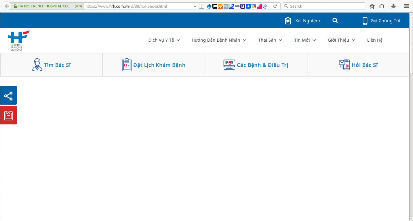Open the Gọi Chúng Tôi link
The width and height of the screenshot is (413, 221).
[385, 21]
